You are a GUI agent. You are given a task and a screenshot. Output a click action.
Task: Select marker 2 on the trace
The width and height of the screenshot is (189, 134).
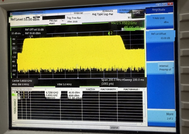click(110, 33)
